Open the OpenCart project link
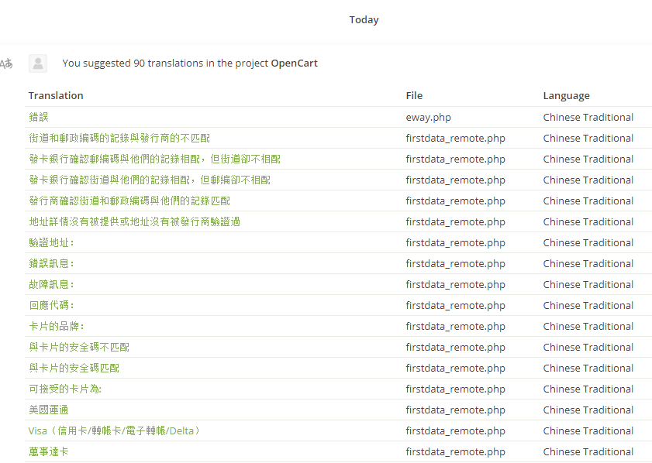Viewport: 652px width, 463px height. coord(294,63)
